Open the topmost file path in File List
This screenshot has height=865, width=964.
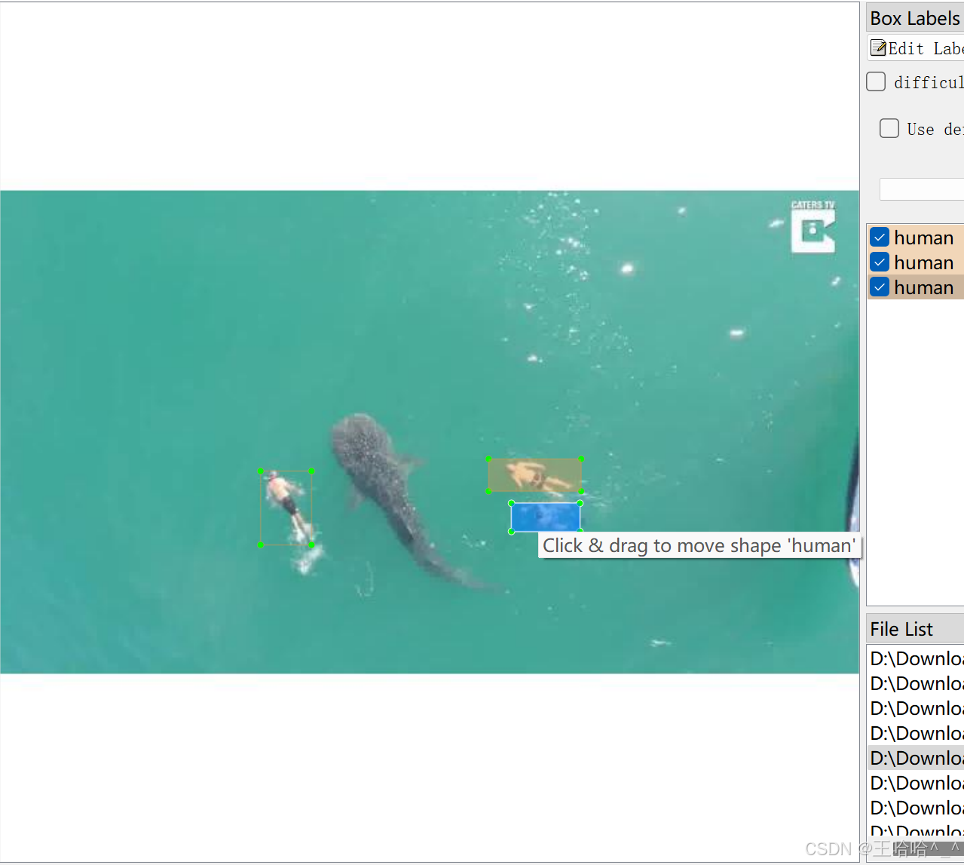[x=916, y=658]
